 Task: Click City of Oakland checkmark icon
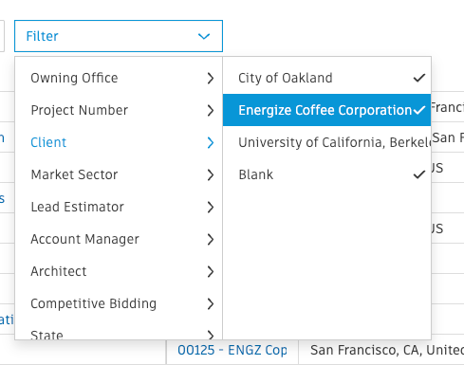pyautogui.click(x=419, y=78)
